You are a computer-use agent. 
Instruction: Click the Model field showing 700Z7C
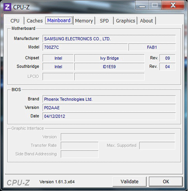85,47
